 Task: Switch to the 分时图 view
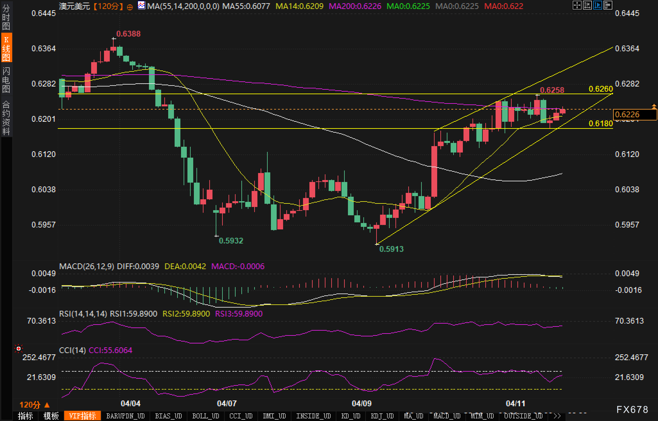coord(6,17)
